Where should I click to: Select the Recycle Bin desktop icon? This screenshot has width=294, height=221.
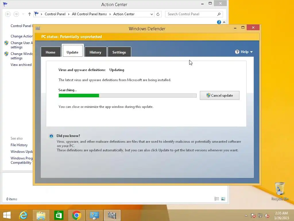click(x=280, y=191)
